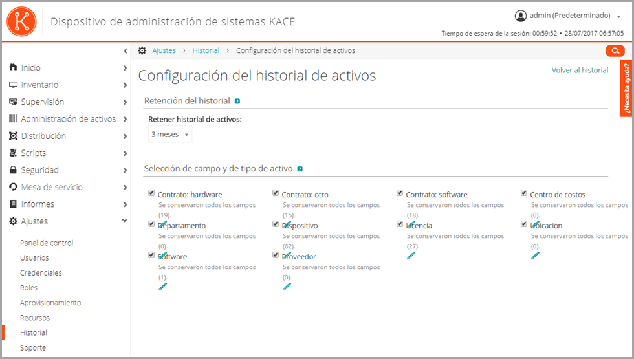Toggle the Departamento checkbox
Image resolution: width=634 pixels, height=359 pixels.
(x=151, y=224)
